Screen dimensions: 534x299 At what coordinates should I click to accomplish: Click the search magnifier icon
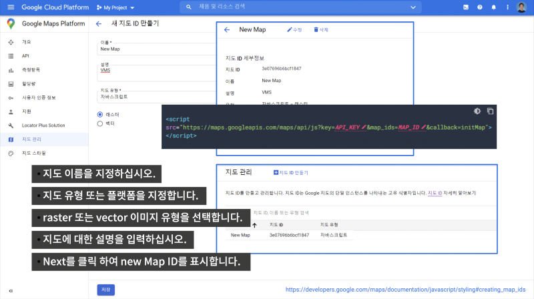(x=189, y=7)
